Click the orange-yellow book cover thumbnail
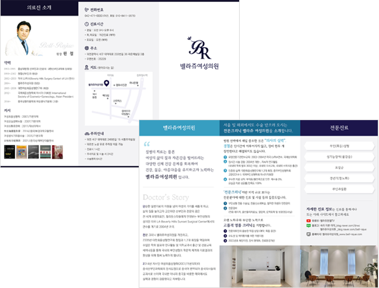 point(22,152)
